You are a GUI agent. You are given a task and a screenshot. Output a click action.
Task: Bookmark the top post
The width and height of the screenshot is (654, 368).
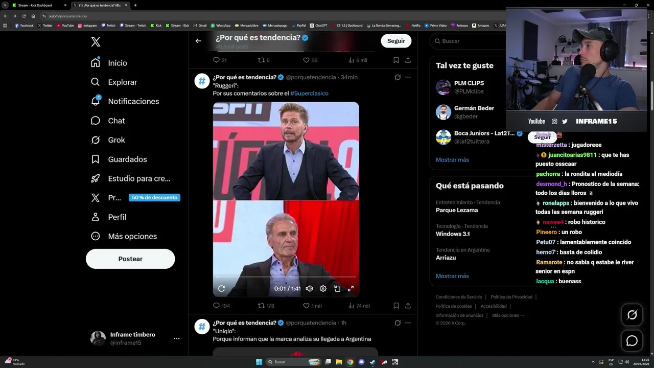click(396, 60)
